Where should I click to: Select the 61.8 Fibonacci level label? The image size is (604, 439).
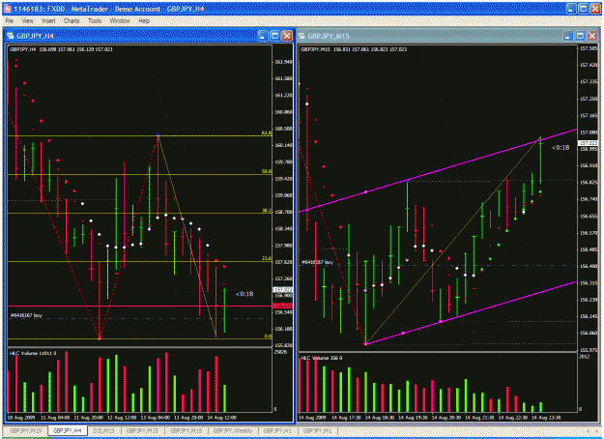coord(267,132)
